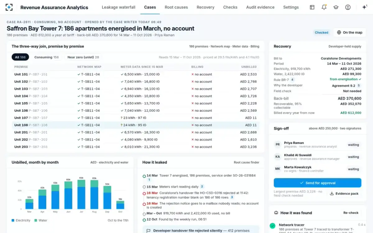Open the learning graduation-cap icon
The image size is (373, 233).
[336, 7]
